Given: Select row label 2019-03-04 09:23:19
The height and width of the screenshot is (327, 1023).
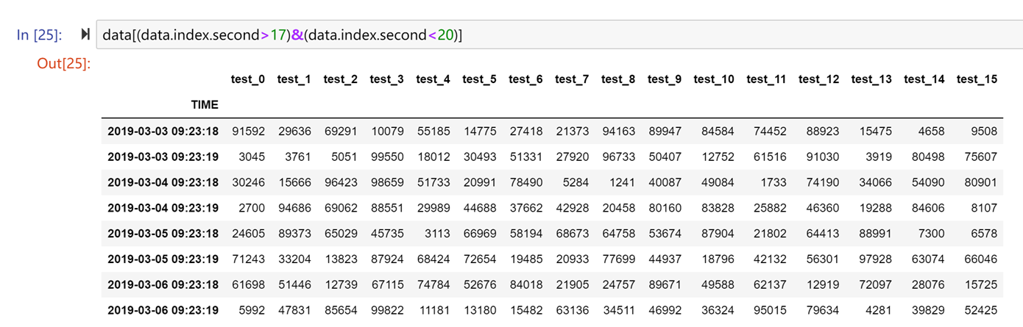Looking at the screenshot, I should tap(163, 209).
